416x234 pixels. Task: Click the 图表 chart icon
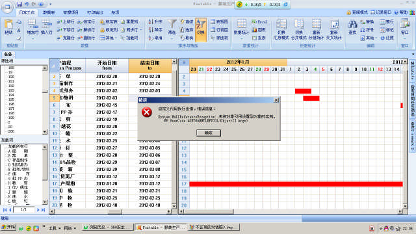click(259, 30)
